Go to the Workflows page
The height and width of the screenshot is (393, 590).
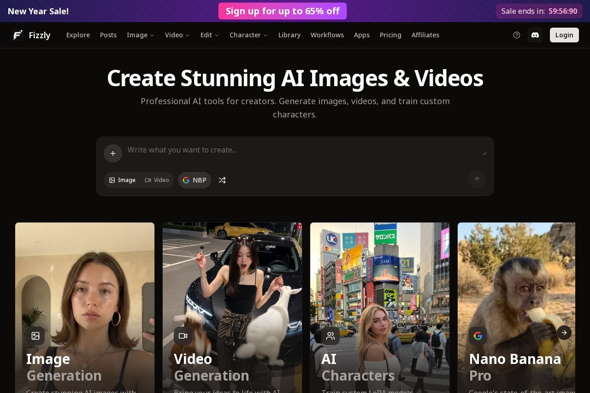coord(327,35)
